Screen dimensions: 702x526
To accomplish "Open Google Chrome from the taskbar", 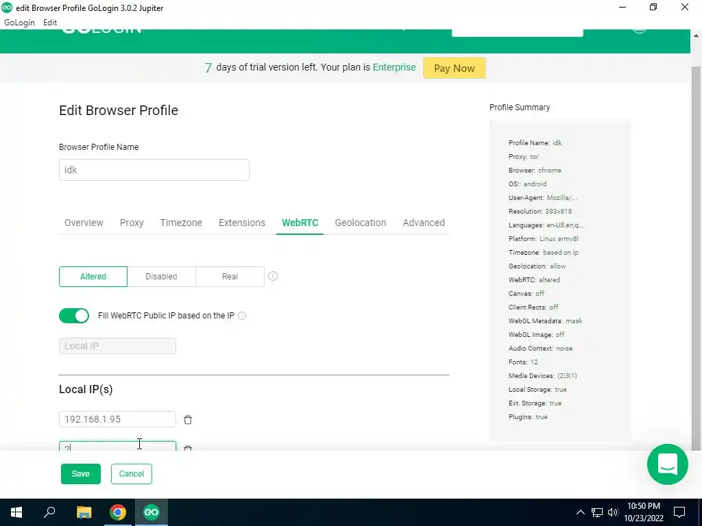I will click(118, 512).
